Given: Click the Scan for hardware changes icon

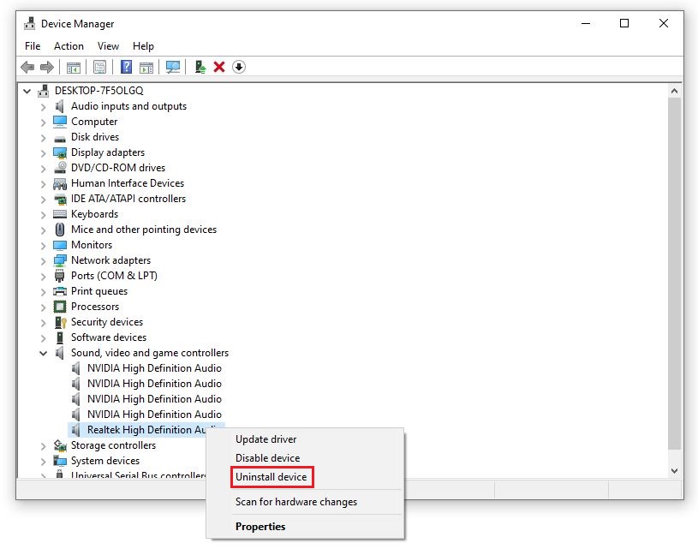Looking at the screenshot, I should 173,67.
